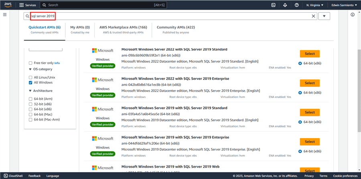
Task: Open the CloudShell icon in top bar
Action: point(273,5)
